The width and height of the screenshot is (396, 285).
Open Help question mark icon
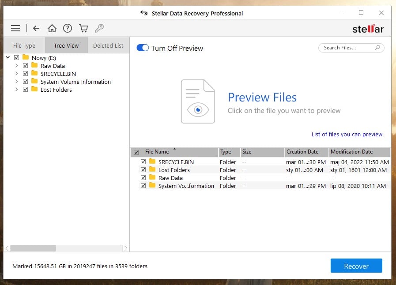click(68, 28)
